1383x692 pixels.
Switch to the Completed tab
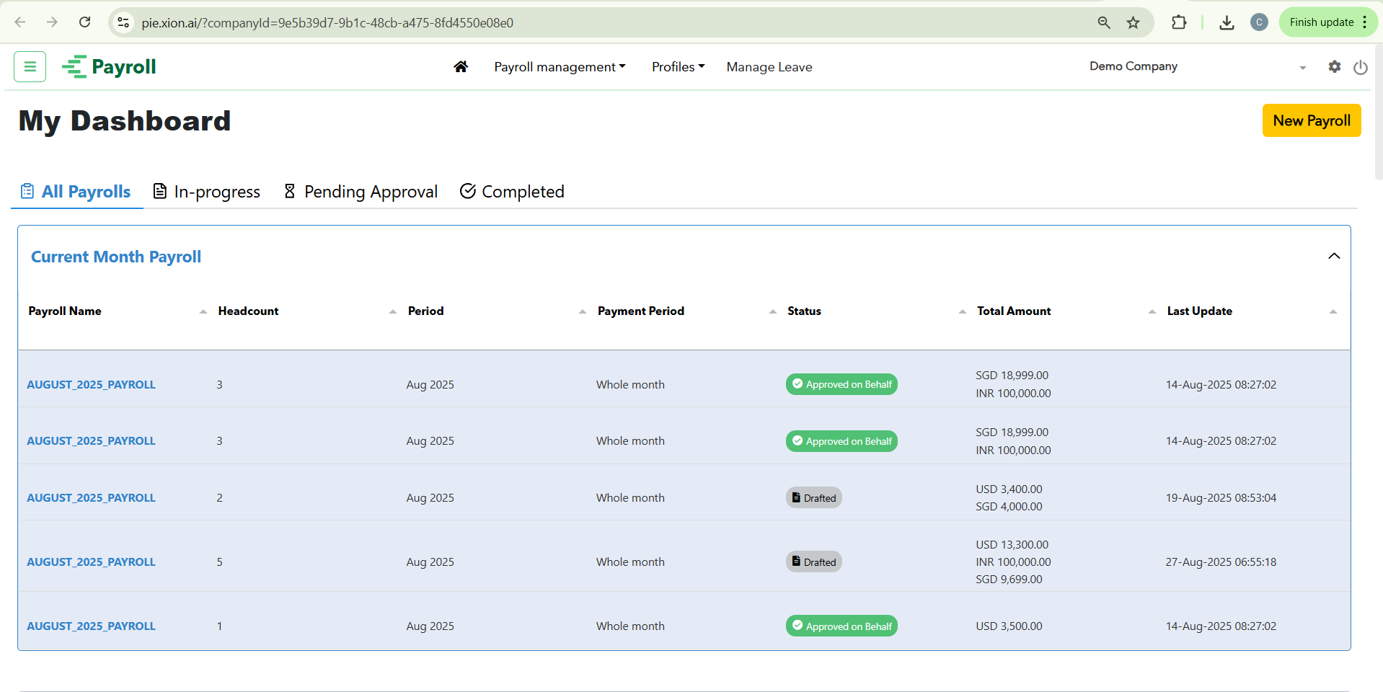(512, 192)
